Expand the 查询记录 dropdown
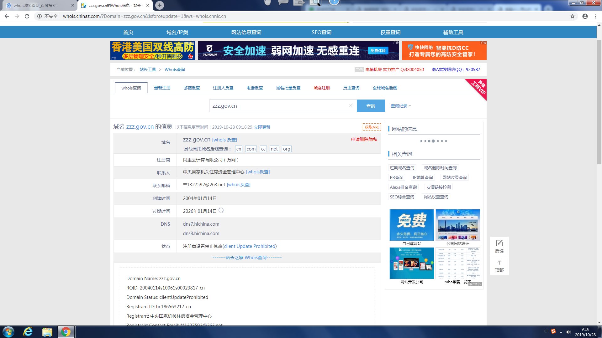The height and width of the screenshot is (338, 602). coord(401,106)
